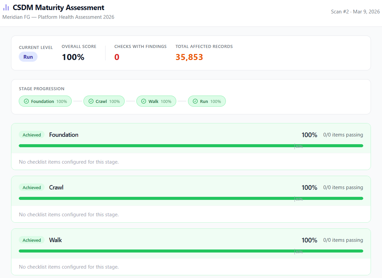Expand the Foundation stage section header
Viewport: 382px width, 278px height.
coord(168,135)
